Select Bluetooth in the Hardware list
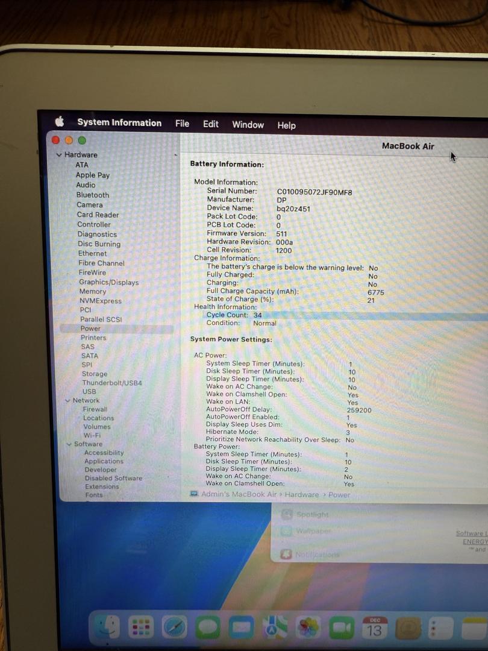The image size is (488, 651). tap(93, 195)
